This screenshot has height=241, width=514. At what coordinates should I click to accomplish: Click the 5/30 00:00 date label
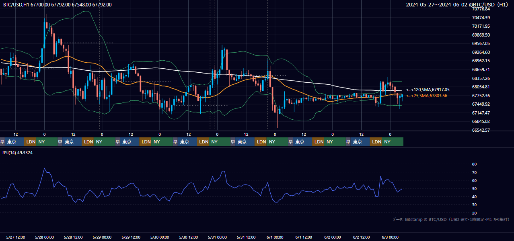click(159, 237)
